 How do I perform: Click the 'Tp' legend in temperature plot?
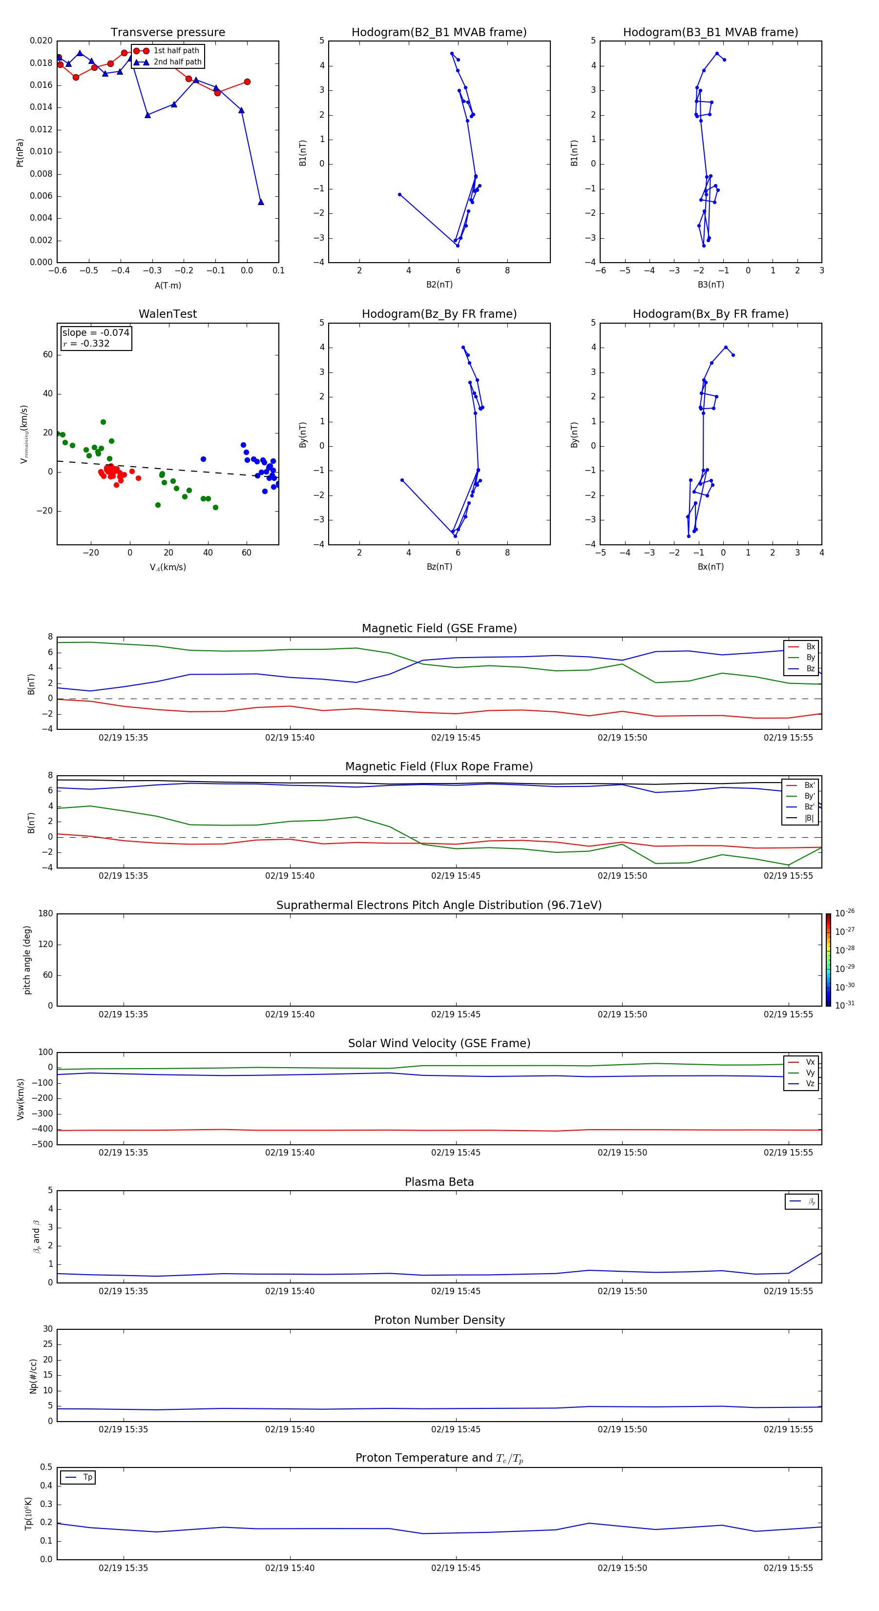tap(78, 1477)
